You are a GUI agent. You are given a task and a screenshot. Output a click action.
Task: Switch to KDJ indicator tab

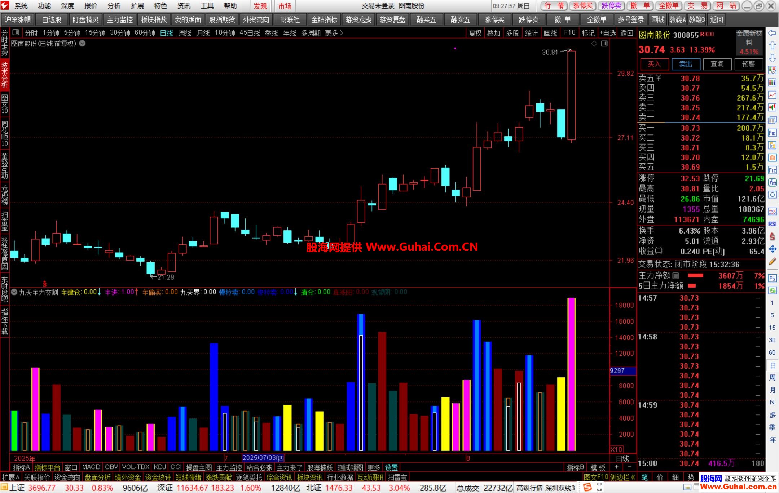click(159, 467)
